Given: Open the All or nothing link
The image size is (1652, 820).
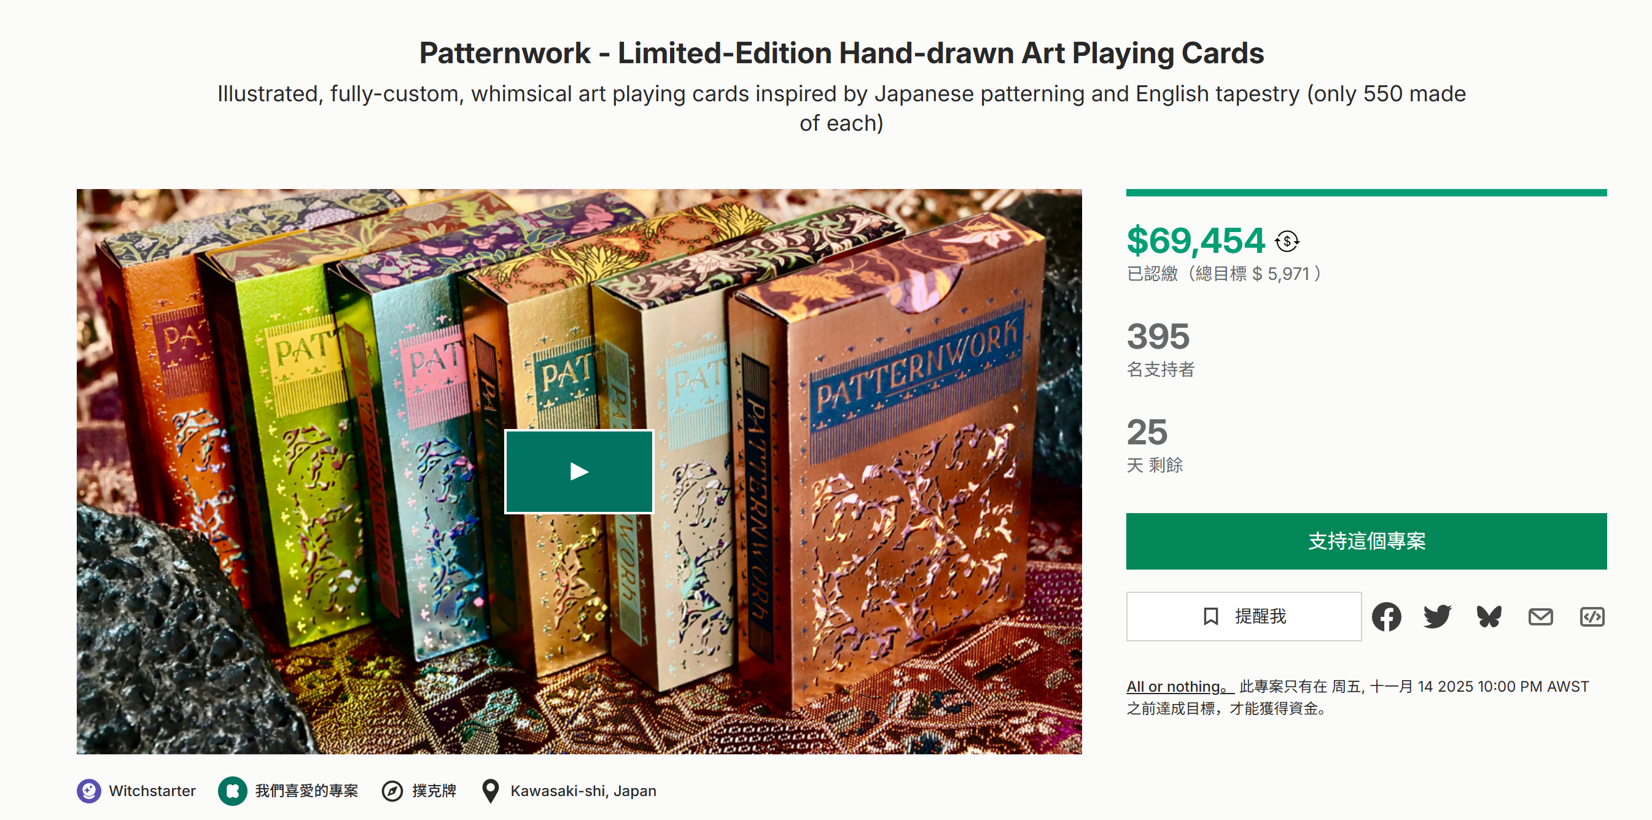Looking at the screenshot, I should (1179, 687).
